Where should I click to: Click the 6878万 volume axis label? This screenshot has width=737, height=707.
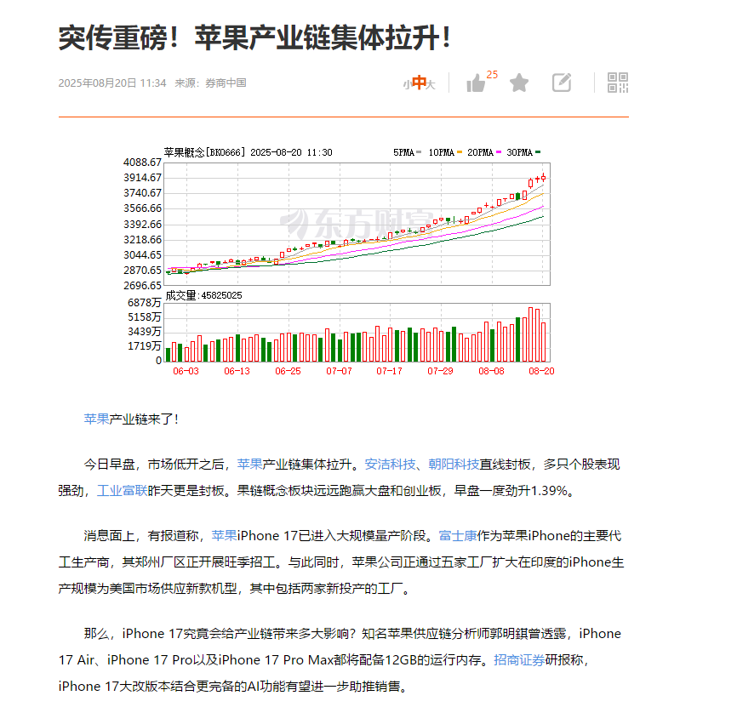coord(145,303)
